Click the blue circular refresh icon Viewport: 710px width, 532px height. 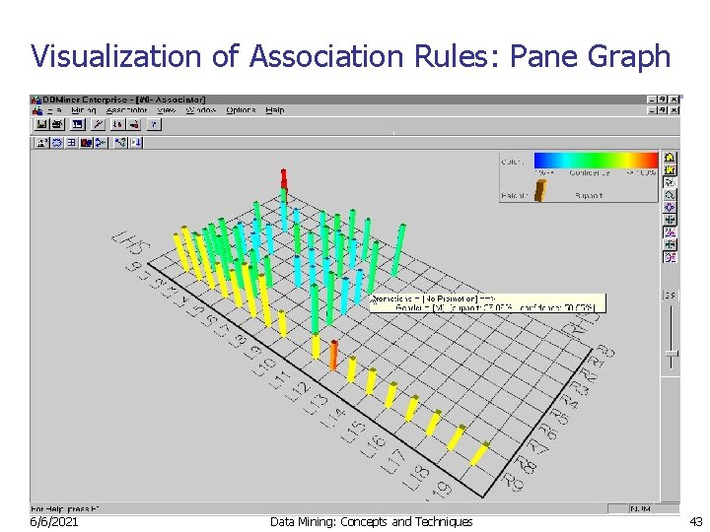tap(57, 143)
